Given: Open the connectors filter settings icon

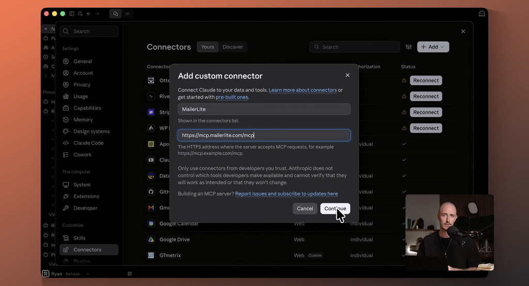Looking at the screenshot, I should click(x=409, y=47).
